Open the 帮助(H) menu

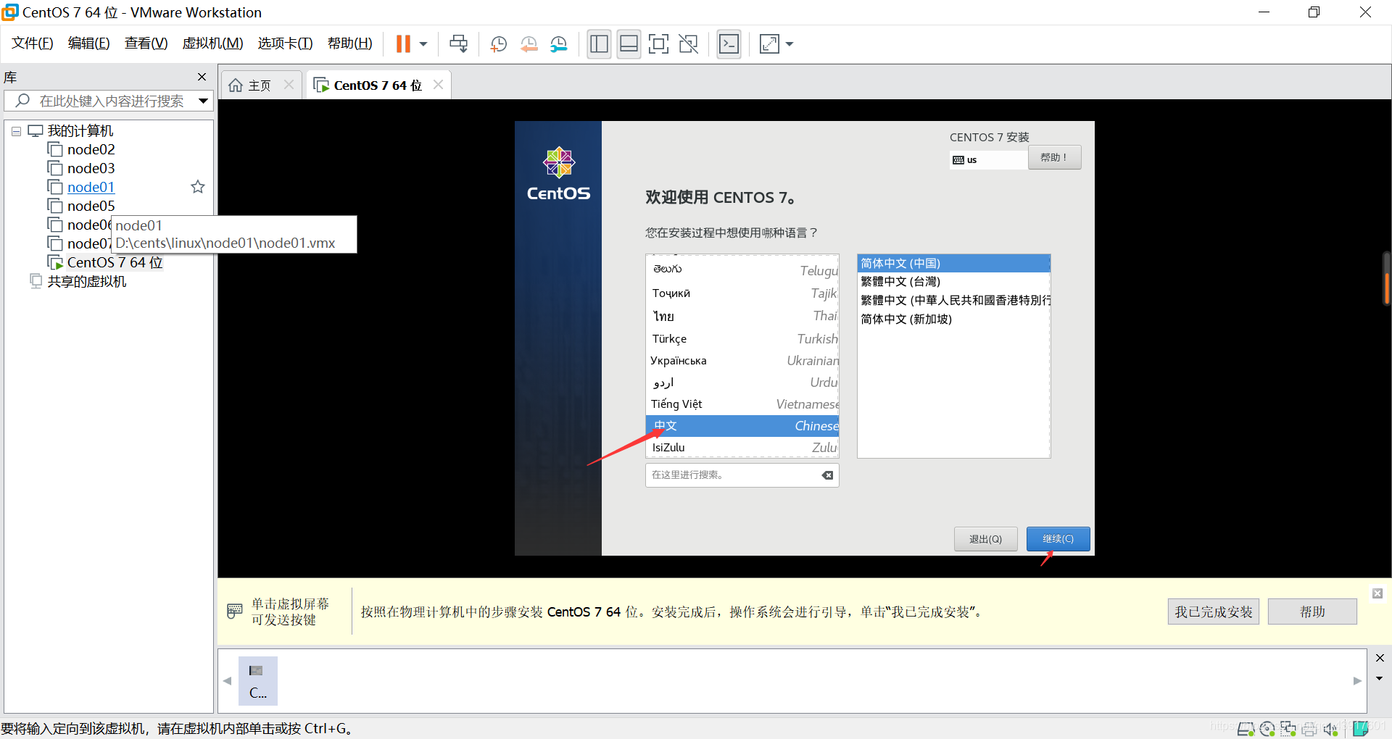click(349, 43)
